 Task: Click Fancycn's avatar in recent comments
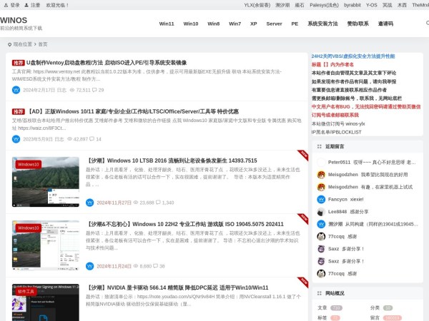click(322, 199)
